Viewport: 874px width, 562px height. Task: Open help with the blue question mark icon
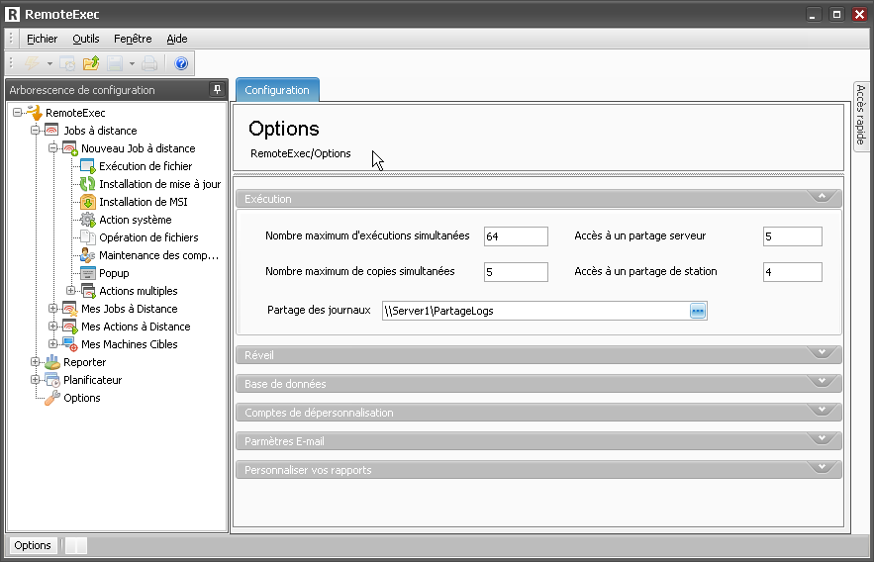pyautogui.click(x=181, y=63)
